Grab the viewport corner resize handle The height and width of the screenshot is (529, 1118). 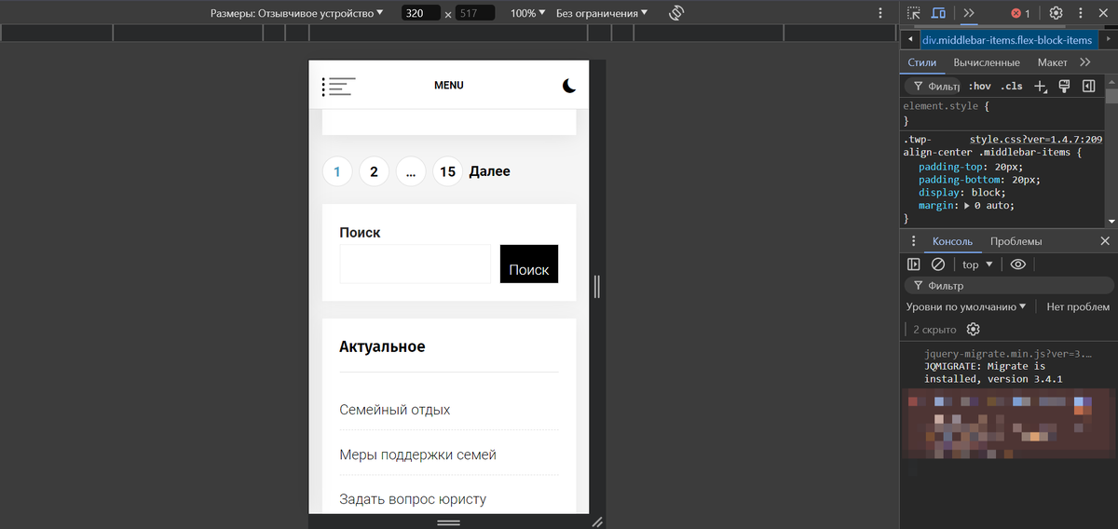coord(597,522)
